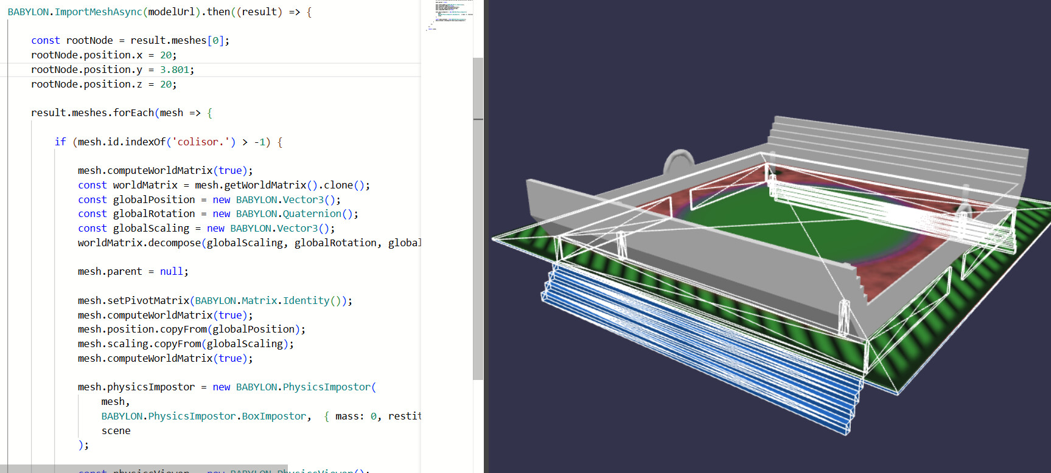Image resolution: width=1051 pixels, height=473 pixels.
Task: Click the 'mesh.physicsImpostor = new BABYLON.PhysicsImpostor(' line
Action: pyautogui.click(x=227, y=387)
